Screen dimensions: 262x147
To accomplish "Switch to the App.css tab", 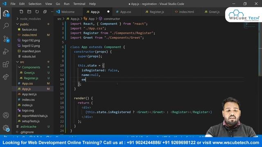I will tap(126, 12).
